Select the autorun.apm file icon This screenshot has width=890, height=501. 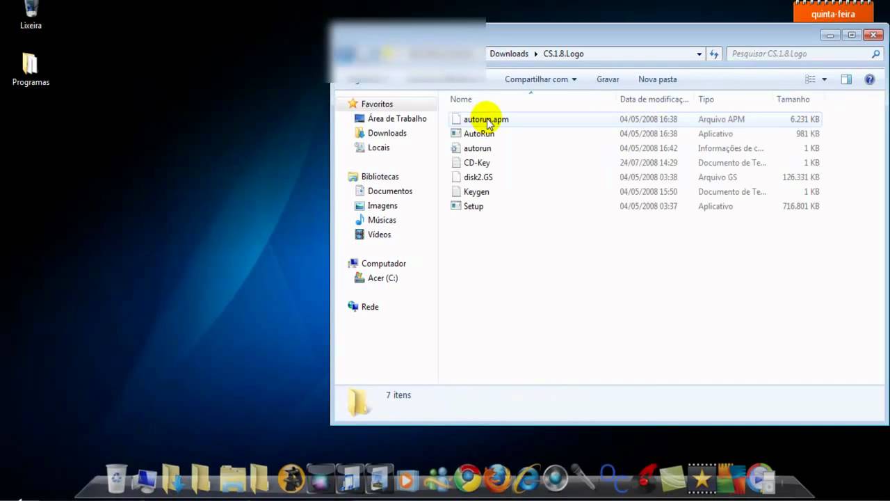456,119
